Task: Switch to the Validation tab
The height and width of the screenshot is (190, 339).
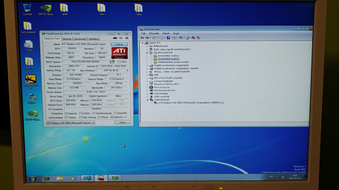Action: pos(93,39)
